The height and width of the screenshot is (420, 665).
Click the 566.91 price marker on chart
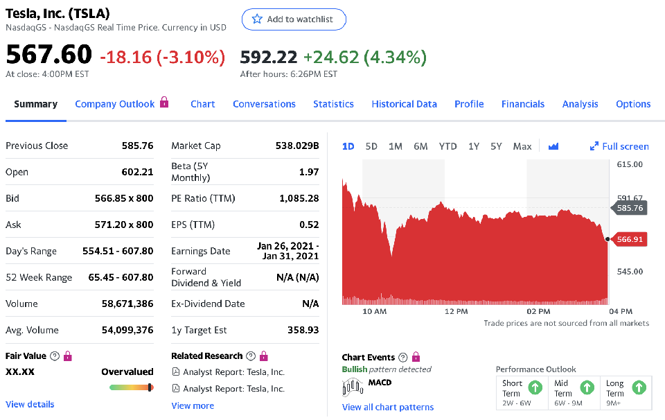tap(630, 239)
